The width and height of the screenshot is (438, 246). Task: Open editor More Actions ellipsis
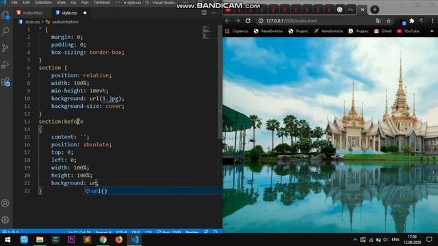pyautogui.click(x=214, y=12)
